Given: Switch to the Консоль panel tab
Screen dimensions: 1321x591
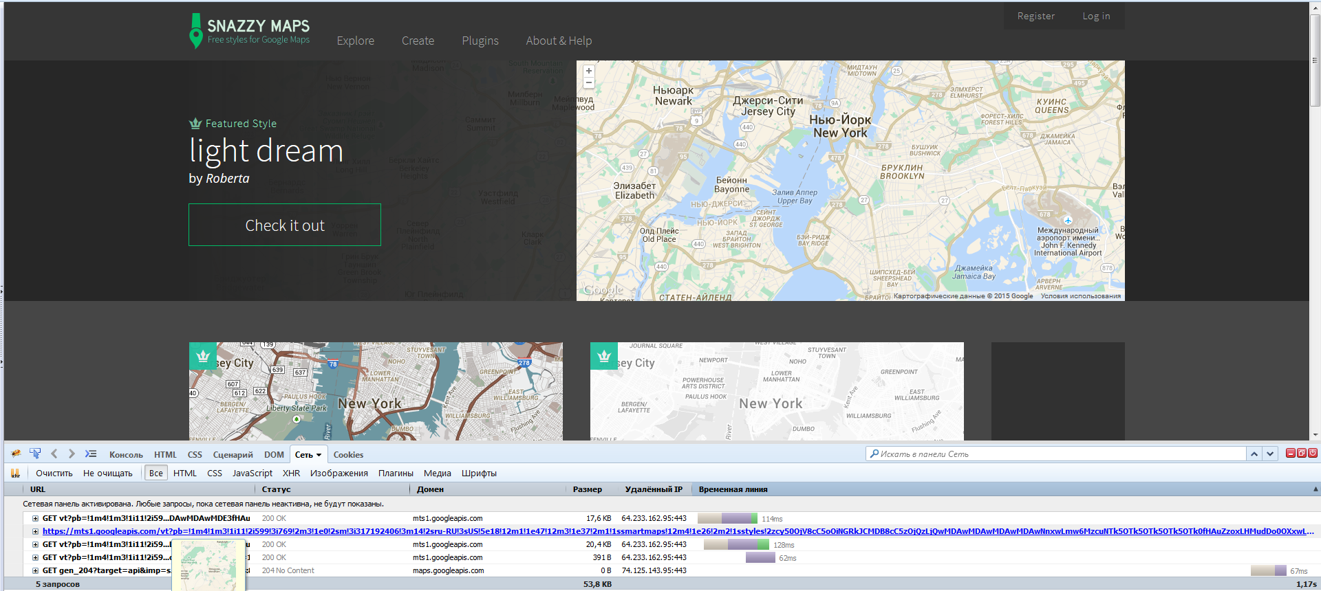Looking at the screenshot, I should coord(126,455).
